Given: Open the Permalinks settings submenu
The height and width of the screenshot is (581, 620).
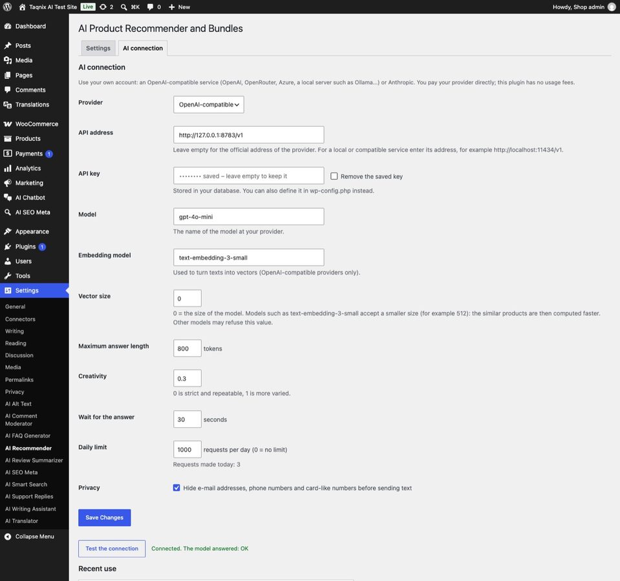Looking at the screenshot, I should tap(19, 379).
